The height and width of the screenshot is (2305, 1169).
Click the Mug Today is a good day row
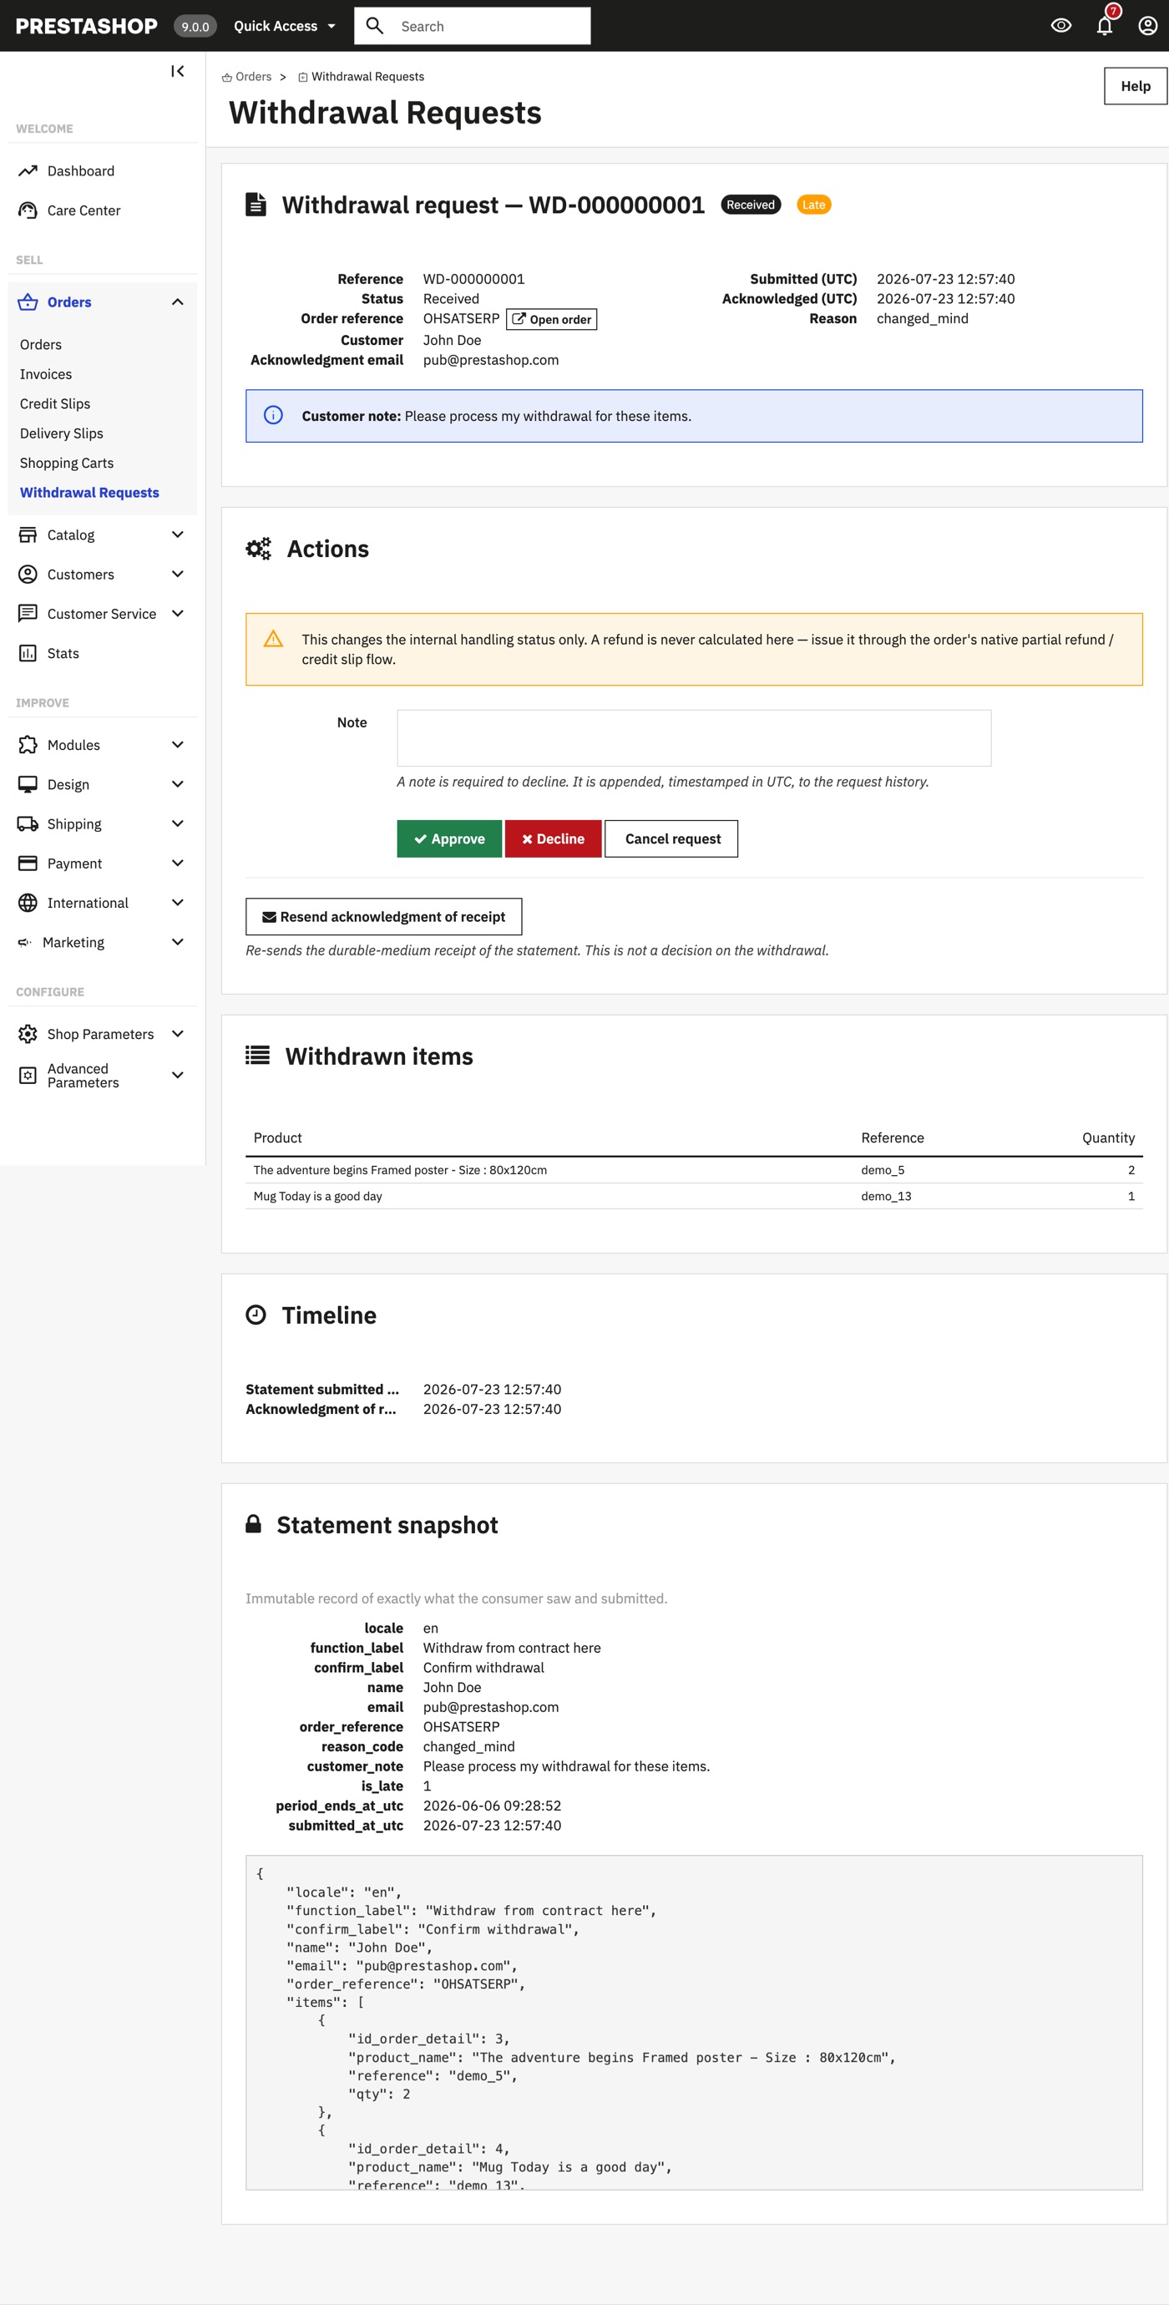click(x=694, y=1196)
